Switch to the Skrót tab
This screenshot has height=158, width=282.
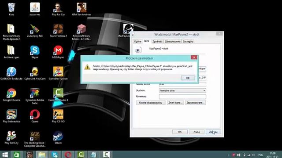click(146, 41)
